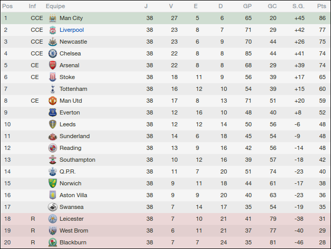Click the Everton club badge
331x249 pixels.
[x=52, y=112]
